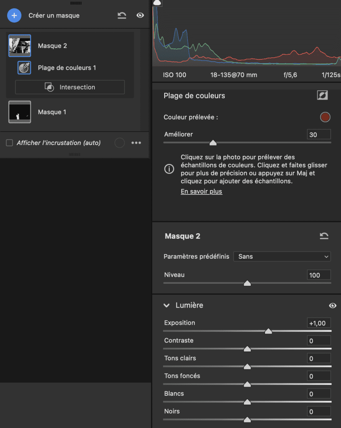Click the Exposition value field
This screenshot has width=341, height=428.
pyautogui.click(x=319, y=323)
